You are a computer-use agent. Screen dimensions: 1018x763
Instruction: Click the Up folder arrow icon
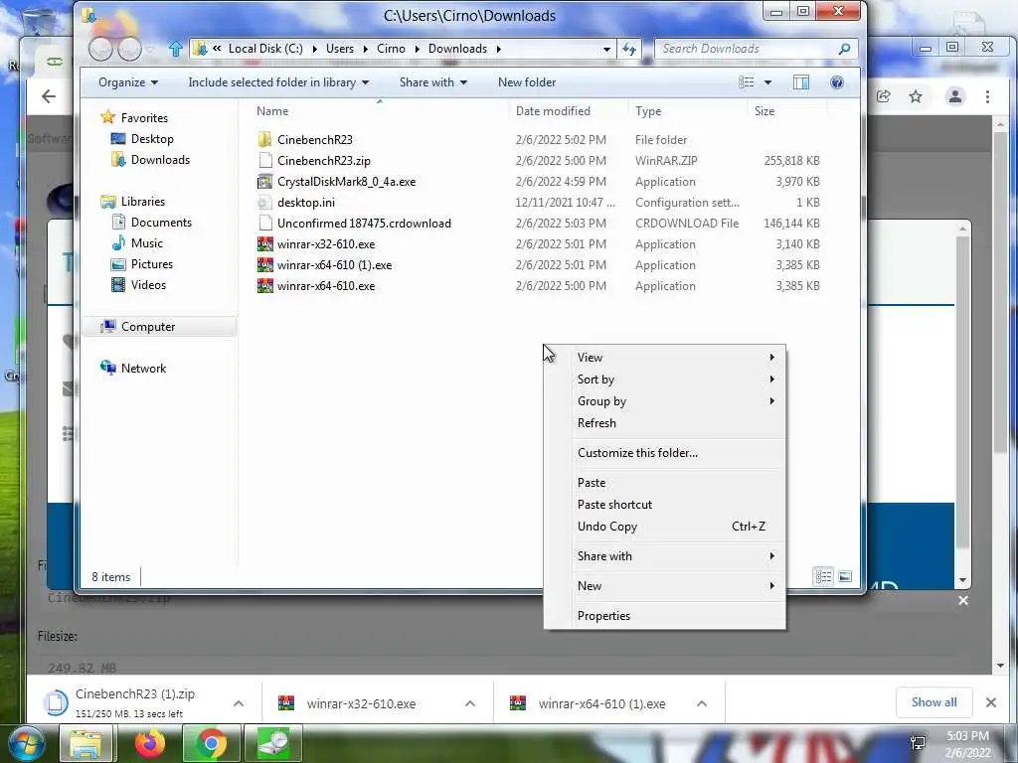click(x=175, y=49)
